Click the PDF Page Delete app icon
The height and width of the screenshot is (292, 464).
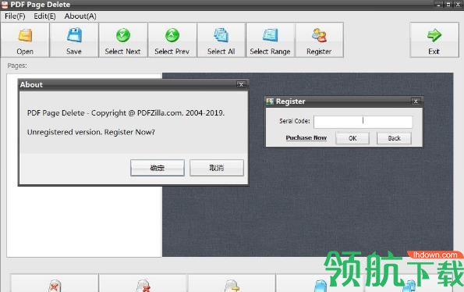pos(5,5)
